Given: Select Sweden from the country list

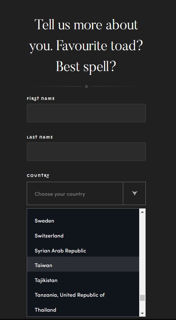Looking at the screenshot, I should [x=83, y=221].
